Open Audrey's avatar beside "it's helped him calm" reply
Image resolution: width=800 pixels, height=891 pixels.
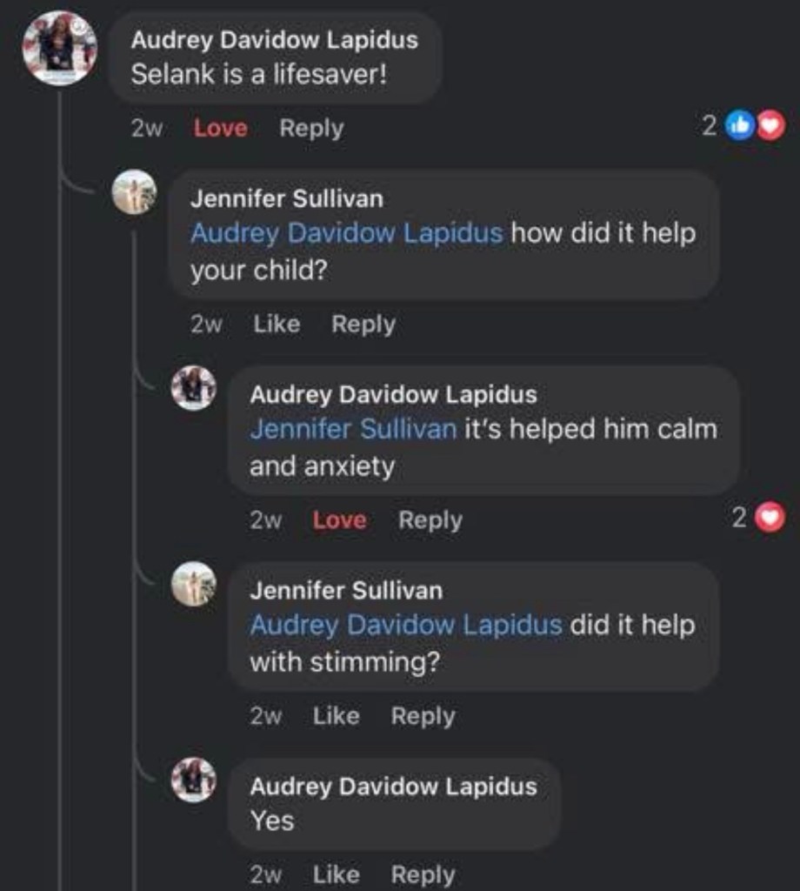pos(193,388)
